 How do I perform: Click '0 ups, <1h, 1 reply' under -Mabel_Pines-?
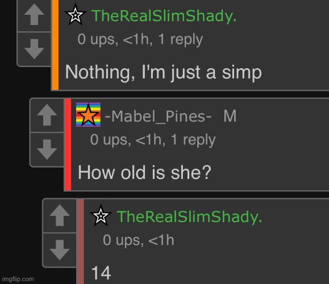pyautogui.click(x=153, y=140)
